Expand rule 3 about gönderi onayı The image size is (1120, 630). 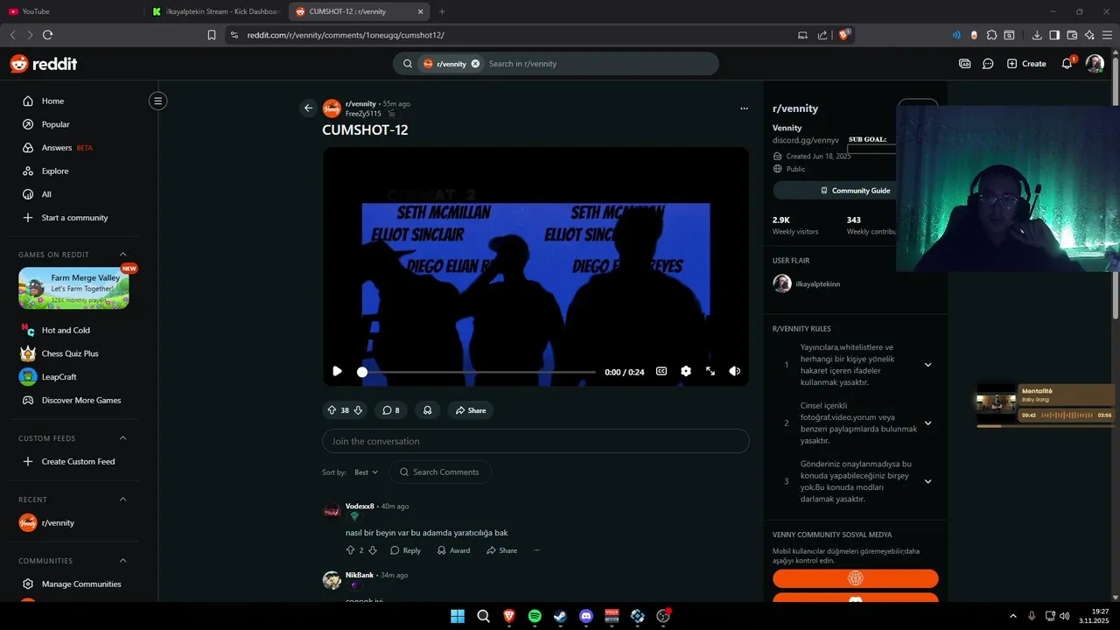927,481
